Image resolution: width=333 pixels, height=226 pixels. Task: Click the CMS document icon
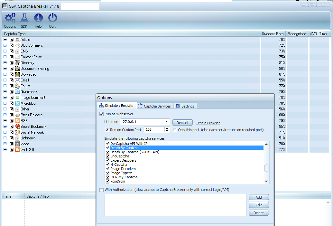tap(17, 51)
